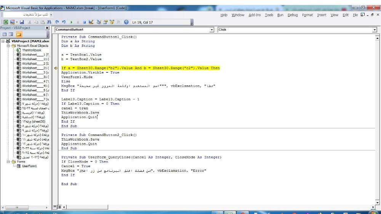Screen dimensions: 381x214
Task: Open the CommandButton1 object dropdown
Action: (212, 30)
